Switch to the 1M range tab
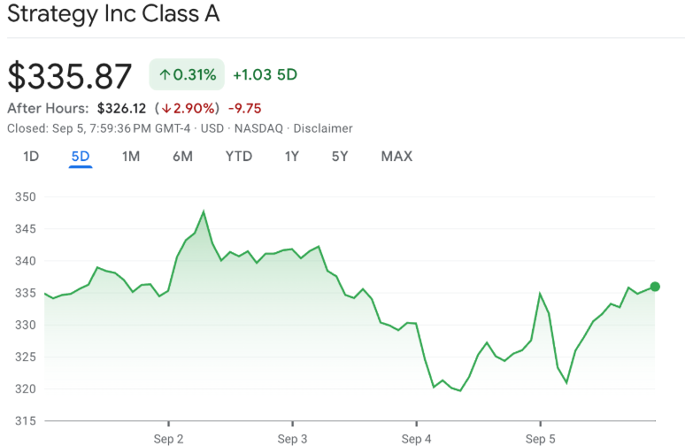The image size is (685, 446). point(131,157)
